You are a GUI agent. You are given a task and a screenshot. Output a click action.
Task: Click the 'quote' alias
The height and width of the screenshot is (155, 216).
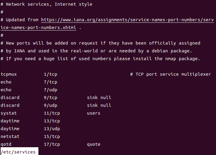coord(94,144)
